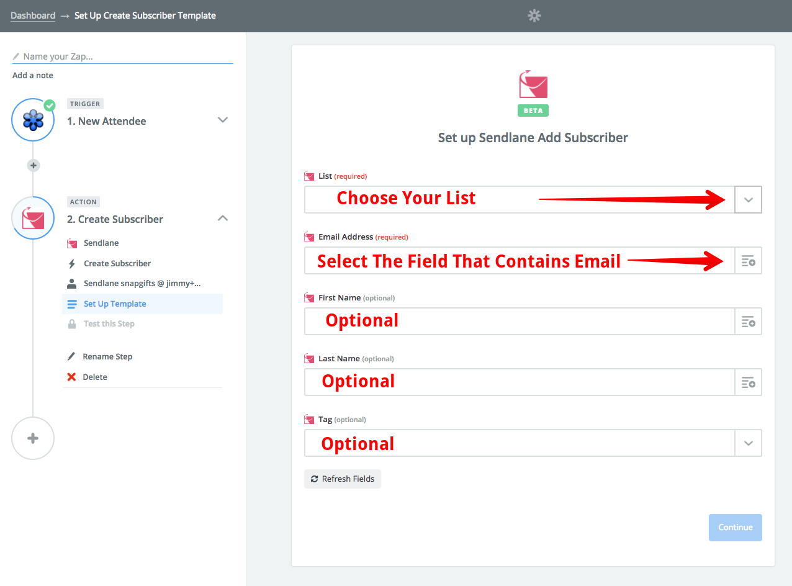Click the person icon beside Sendlane account
The width and height of the screenshot is (792, 586).
(x=72, y=283)
